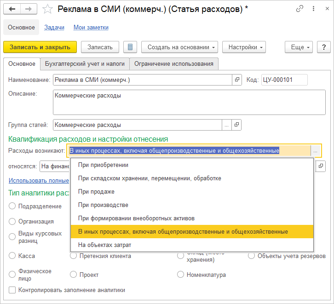Click the report list icon button
The image size is (334, 304).
click(x=130, y=47)
